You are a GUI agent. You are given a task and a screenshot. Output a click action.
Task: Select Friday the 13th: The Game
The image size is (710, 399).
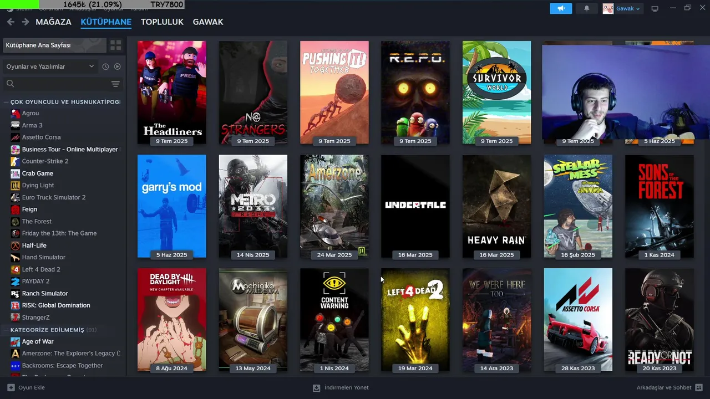coord(59,233)
